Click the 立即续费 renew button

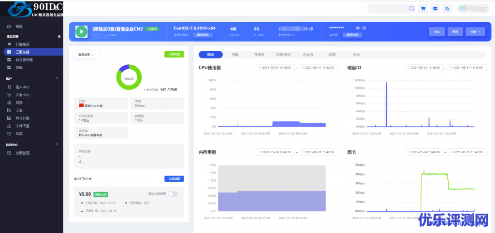(x=174, y=179)
